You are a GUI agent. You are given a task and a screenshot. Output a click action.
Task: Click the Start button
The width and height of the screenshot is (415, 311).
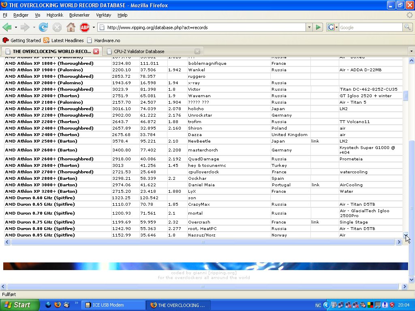coord(20,305)
